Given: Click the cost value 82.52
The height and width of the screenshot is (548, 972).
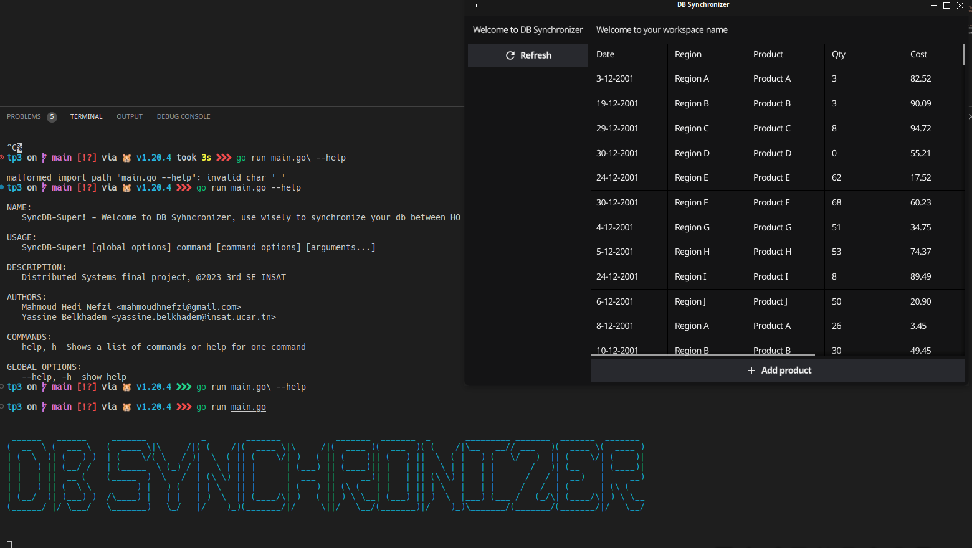Looking at the screenshot, I should point(921,79).
